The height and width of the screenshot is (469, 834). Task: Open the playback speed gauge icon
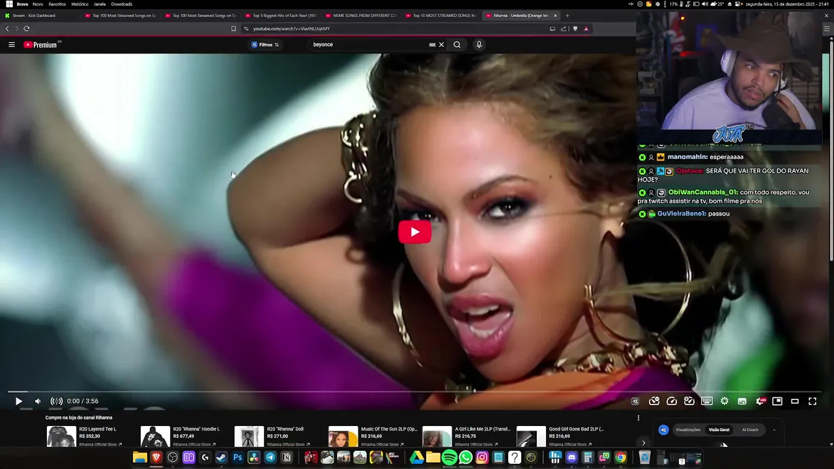pyautogui.click(x=672, y=401)
